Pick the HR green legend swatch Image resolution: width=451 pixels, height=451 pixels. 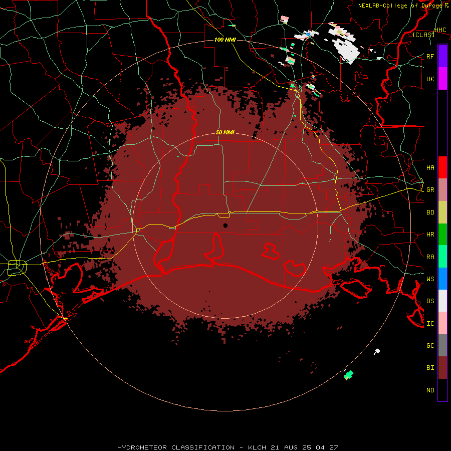tap(442, 234)
